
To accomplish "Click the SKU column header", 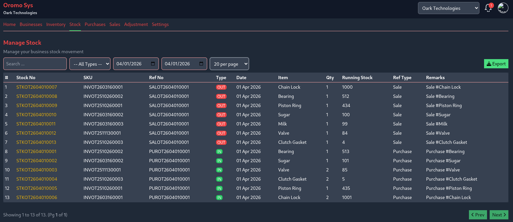I will [x=88, y=78].
